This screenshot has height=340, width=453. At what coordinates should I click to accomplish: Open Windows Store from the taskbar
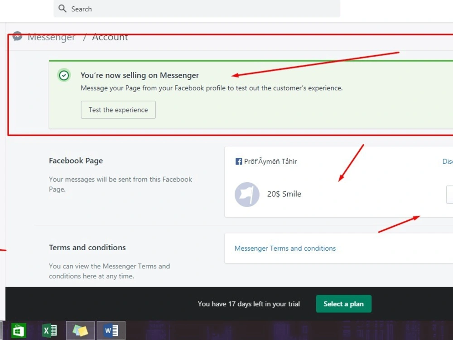[19, 330]
